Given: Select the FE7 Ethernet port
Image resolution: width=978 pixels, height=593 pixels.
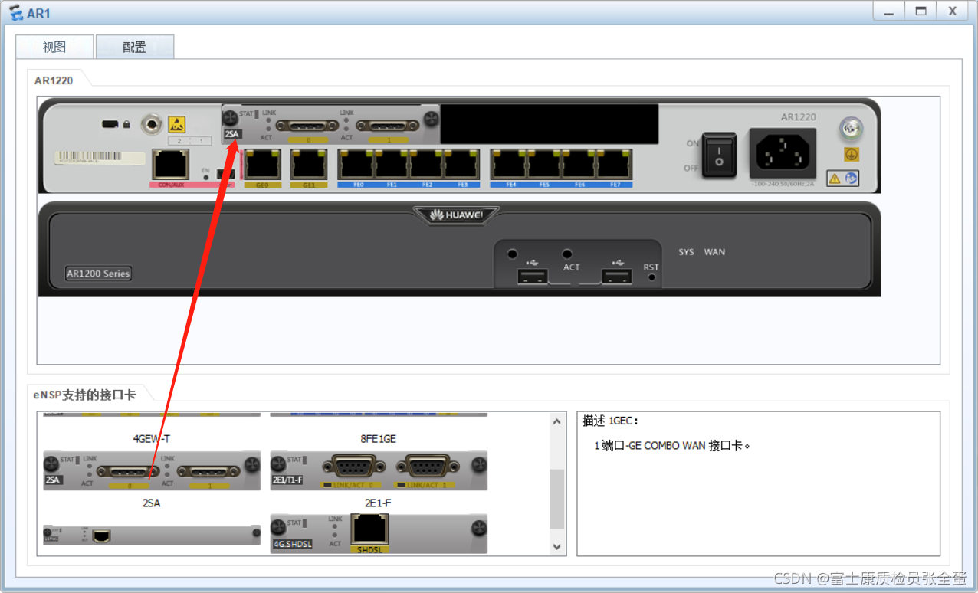Looking at the screenshot, I should pos(614,164).
